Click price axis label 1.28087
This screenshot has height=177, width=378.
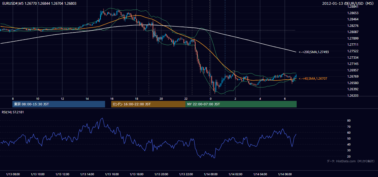pyautogui.click(x=353, y=32)
